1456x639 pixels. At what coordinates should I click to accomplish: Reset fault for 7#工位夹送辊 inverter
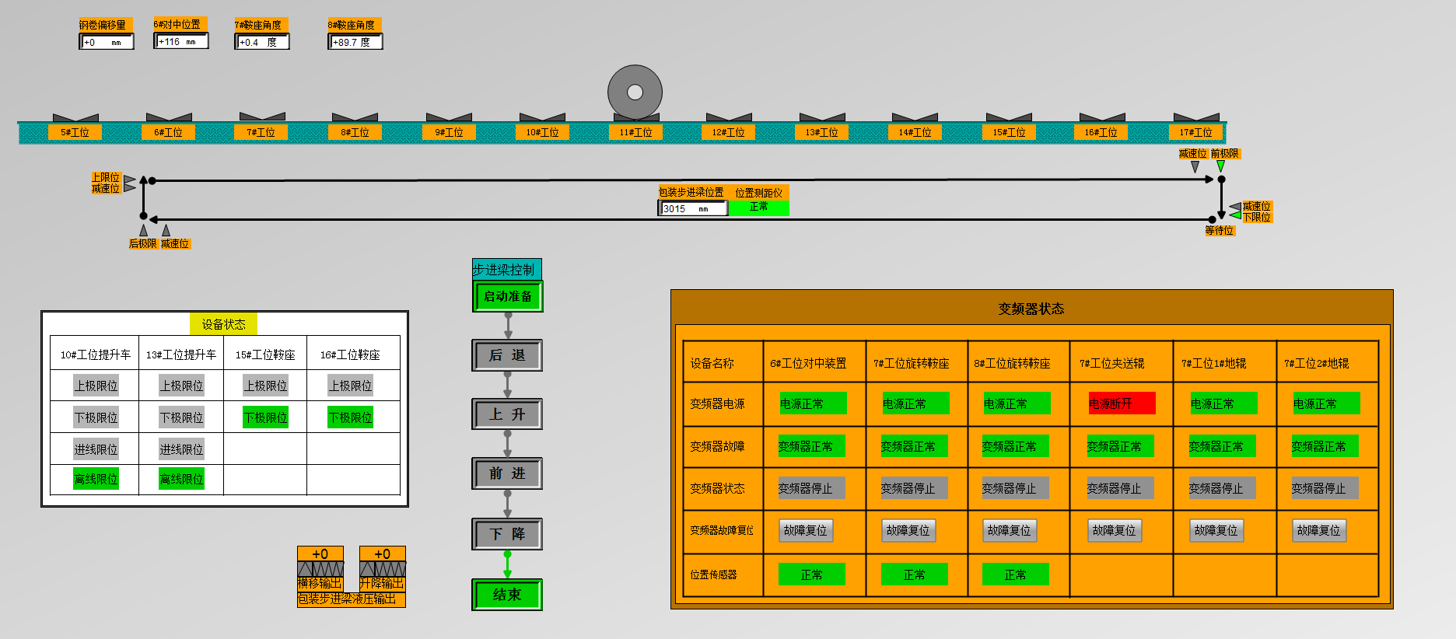coord(1115,530)
